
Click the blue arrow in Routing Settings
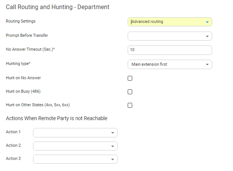207,22
